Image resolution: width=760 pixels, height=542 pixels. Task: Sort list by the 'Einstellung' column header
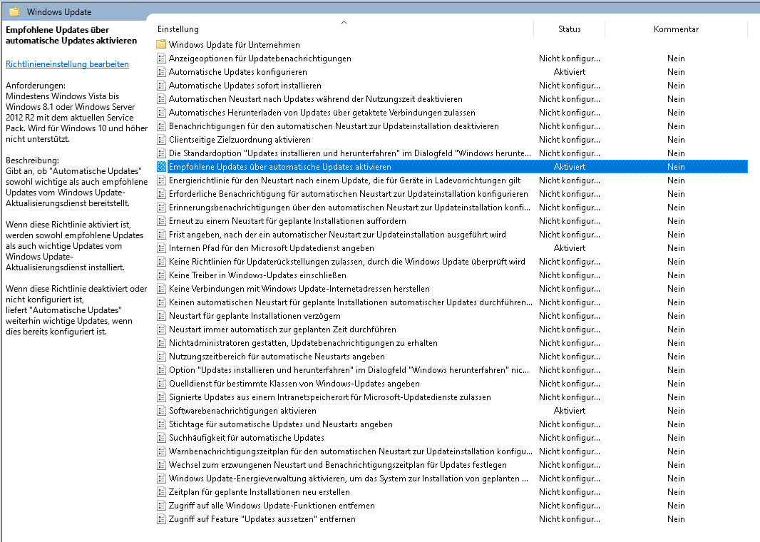click(x=178, y=29)
